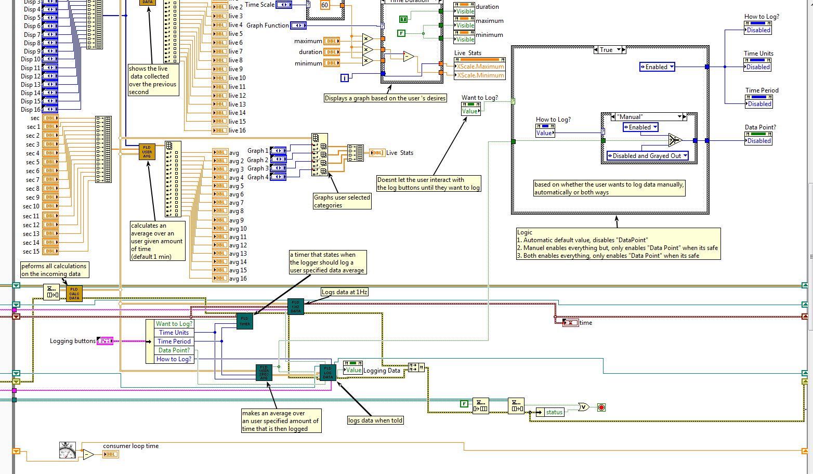Select the PLD TIMER subVI node
This screenshot has width=813, height=474.
pyautogui.click(x=245, y=321)
